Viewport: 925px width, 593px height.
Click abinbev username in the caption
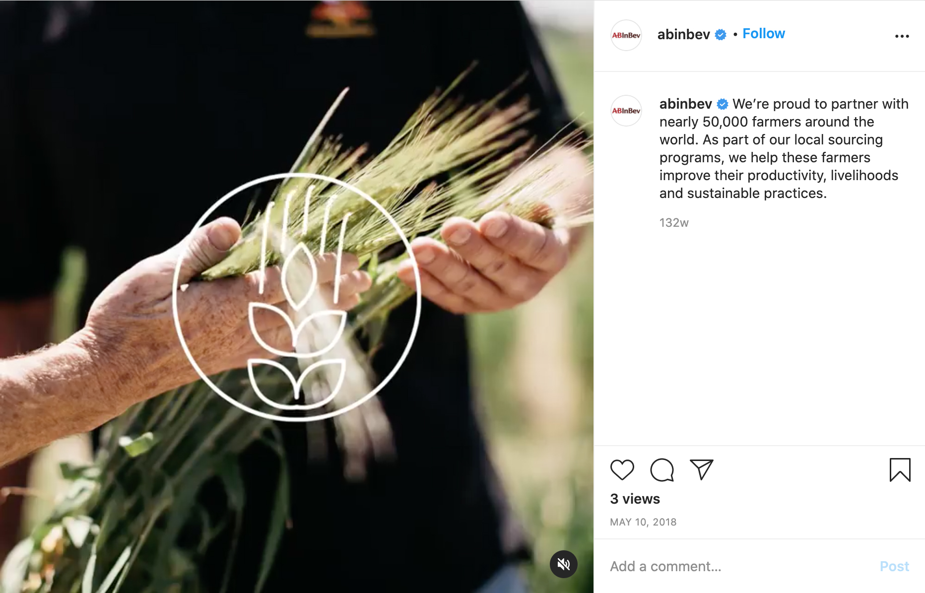685,104
